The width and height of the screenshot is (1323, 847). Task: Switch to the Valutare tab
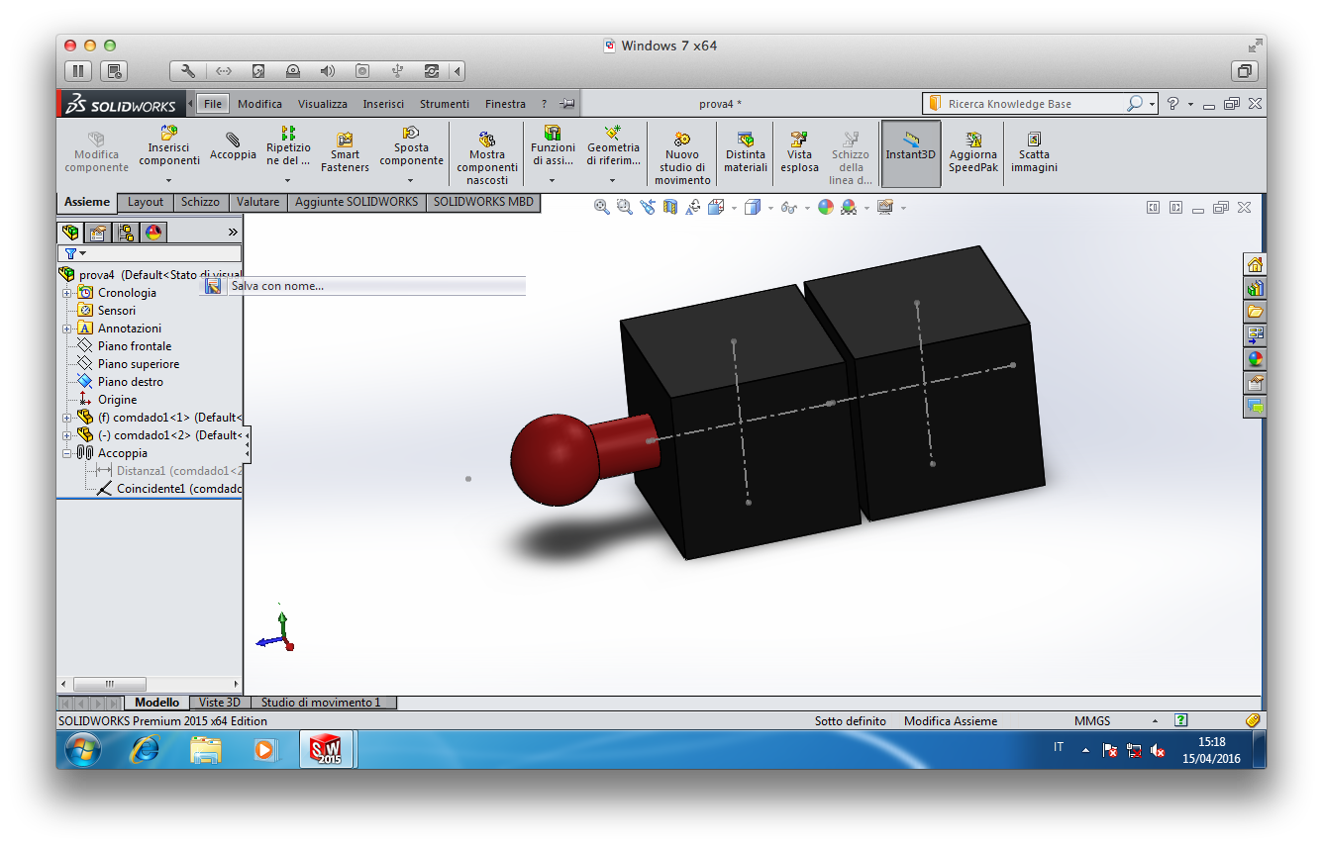coord(257,202)
